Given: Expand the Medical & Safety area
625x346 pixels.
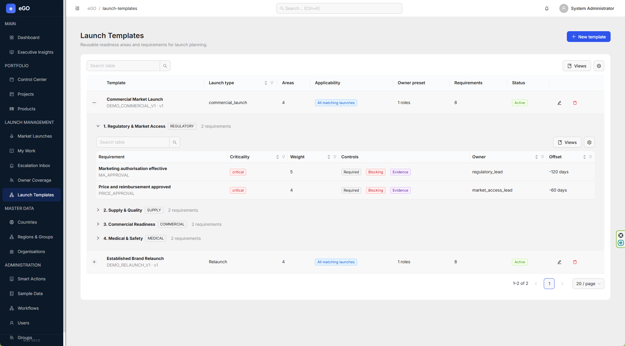Looking at the screenshot, I should point(98,238).
